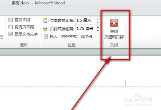Toggle the 奇偶页不同 checkbox

[11, 27]
